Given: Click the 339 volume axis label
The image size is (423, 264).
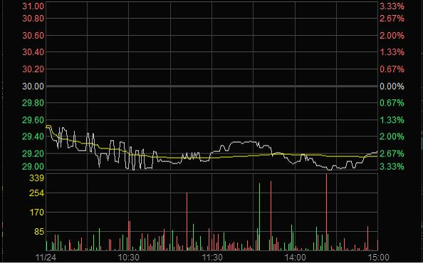Looking at the screenshot, I should click(x=37, y=178).
